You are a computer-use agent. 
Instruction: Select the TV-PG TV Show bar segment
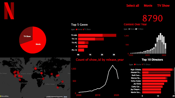pyautogui.click(x=86, y=43)
